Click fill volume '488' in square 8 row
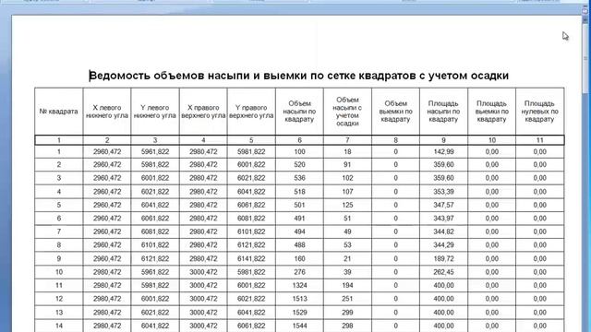591x332 pixels. tap(299, 245)
